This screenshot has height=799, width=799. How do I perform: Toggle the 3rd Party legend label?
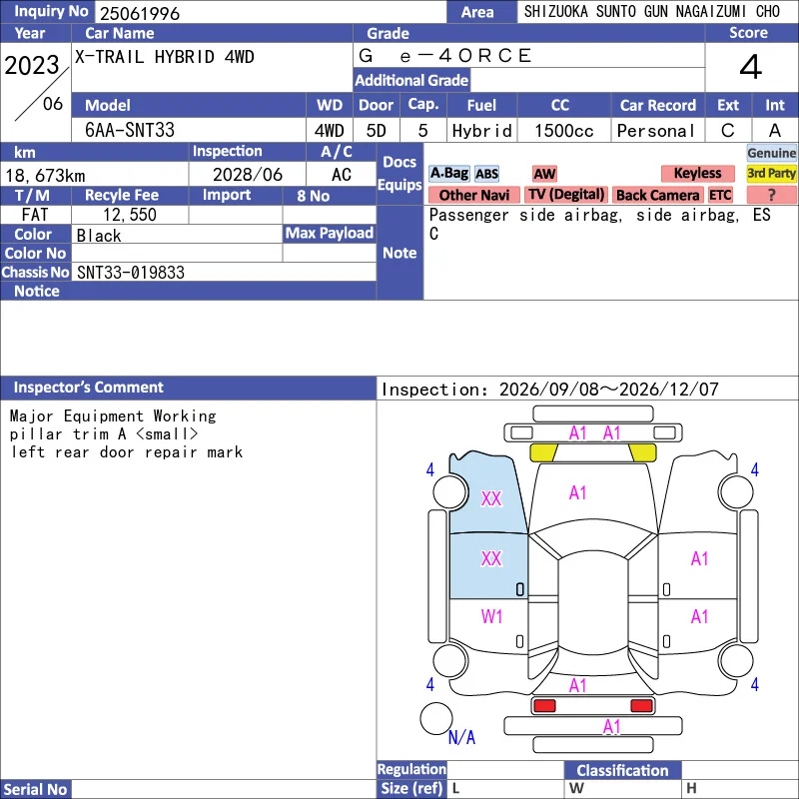(x=771, y=173)
